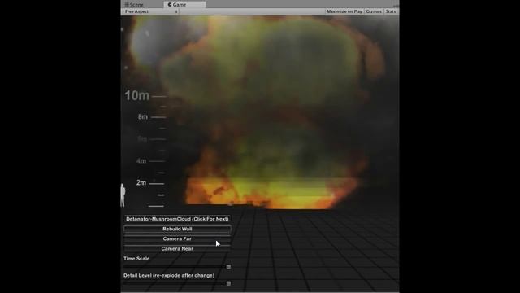Toggle the Stats overlay
This screenshot has height=293, width=520.
tap(391, 11)
